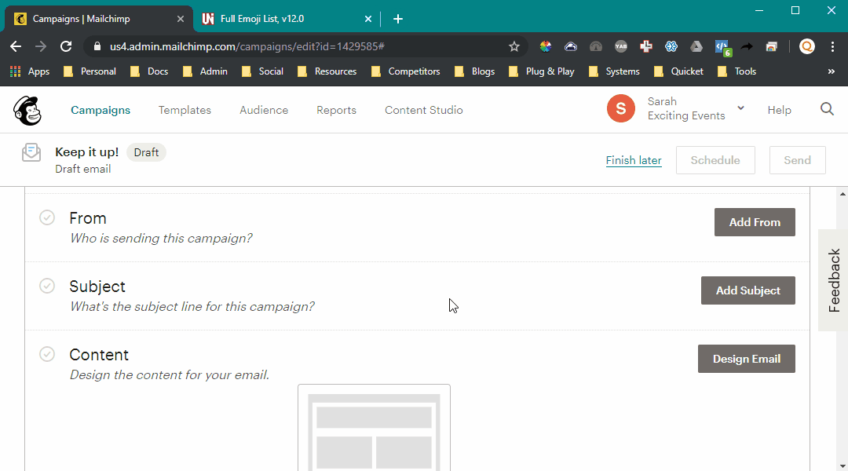Open the Chrome three-dot menu

pos(832,46)
